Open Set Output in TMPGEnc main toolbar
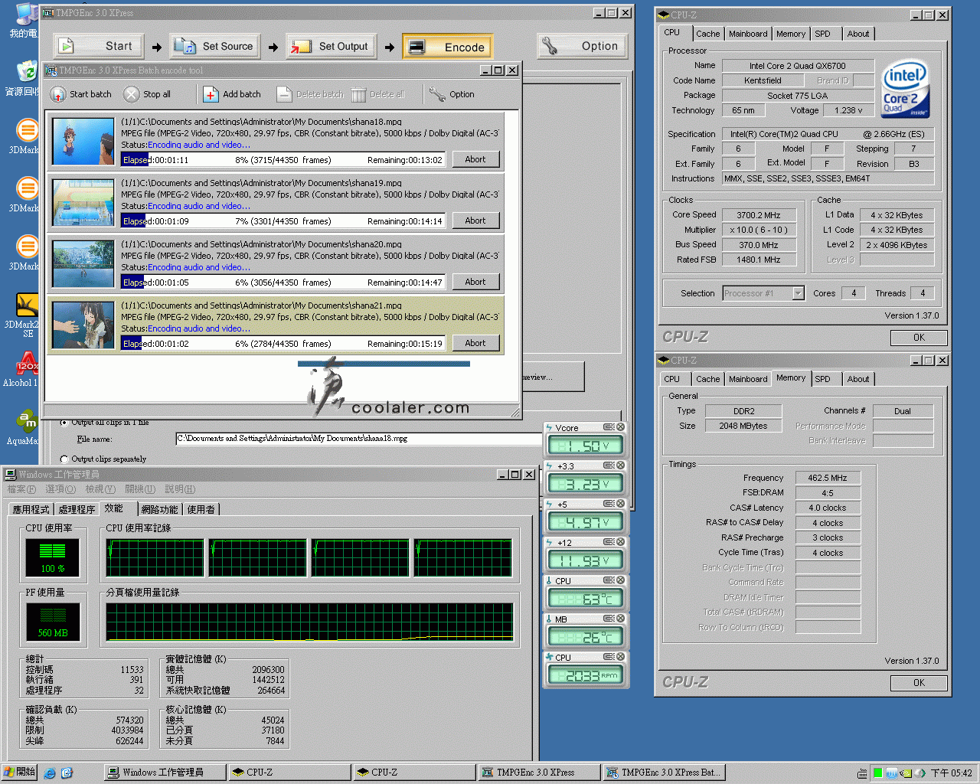Screen dimensions: 980x784 tap(331, 46)
